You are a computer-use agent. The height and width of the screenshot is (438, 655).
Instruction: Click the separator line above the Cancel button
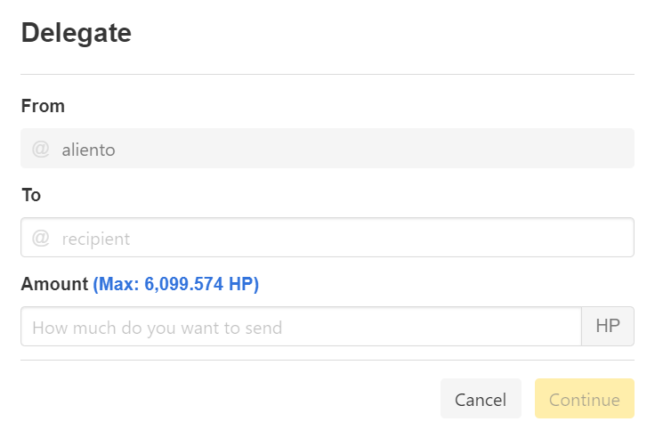coord(327,360)
